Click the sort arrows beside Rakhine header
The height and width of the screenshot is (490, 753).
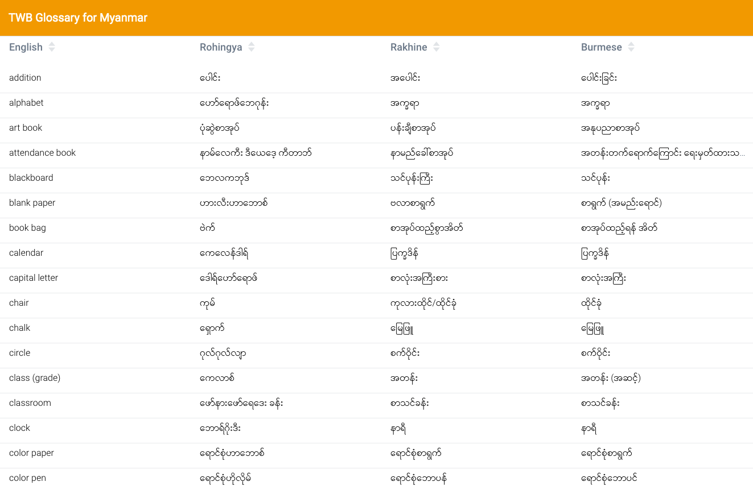437,47
